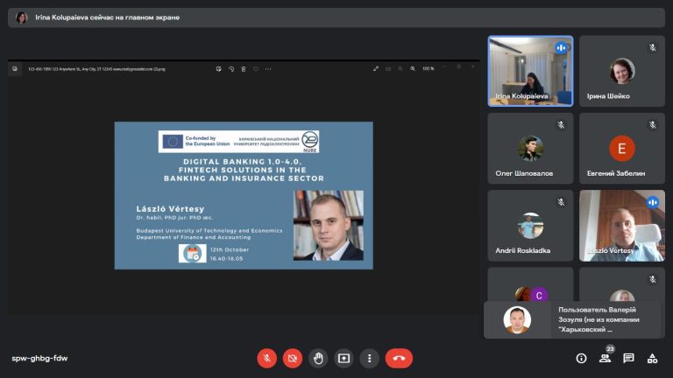
Task: Open the activities icon
Action: pyautogui.click(x=652, y=358)
